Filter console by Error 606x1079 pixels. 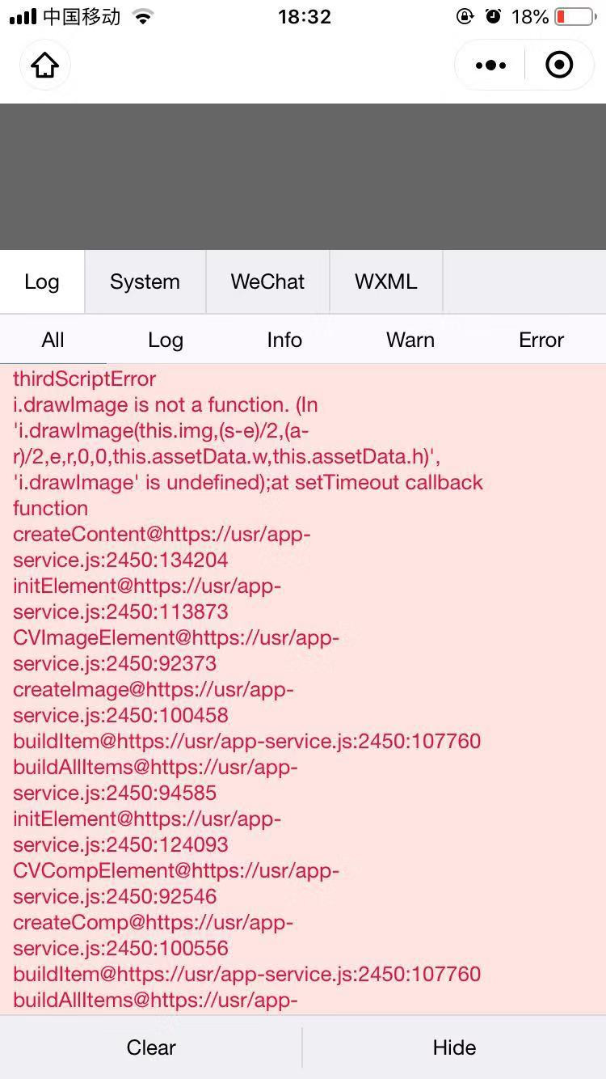click(541, 340)
